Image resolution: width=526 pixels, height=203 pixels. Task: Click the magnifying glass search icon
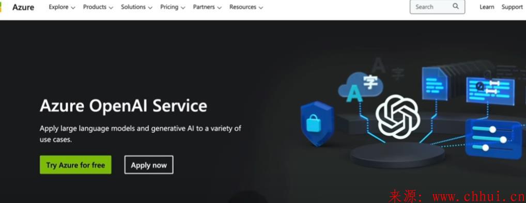pyautogui.click(x=455, y=6)
